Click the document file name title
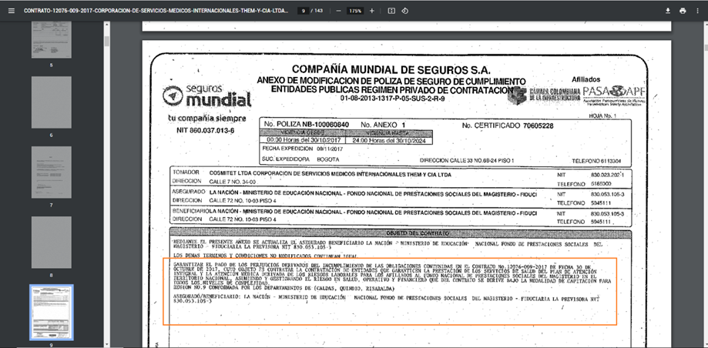 (156, 11)
